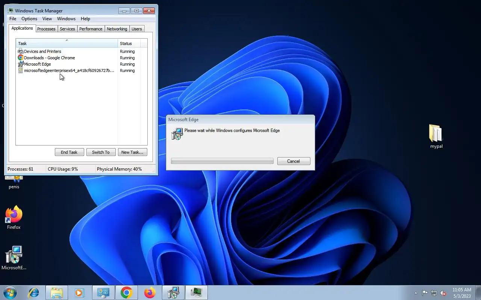Click the Microsoft Edge dialog title bar
Viewport: 481px width, 300px height.
coord(240,120)
